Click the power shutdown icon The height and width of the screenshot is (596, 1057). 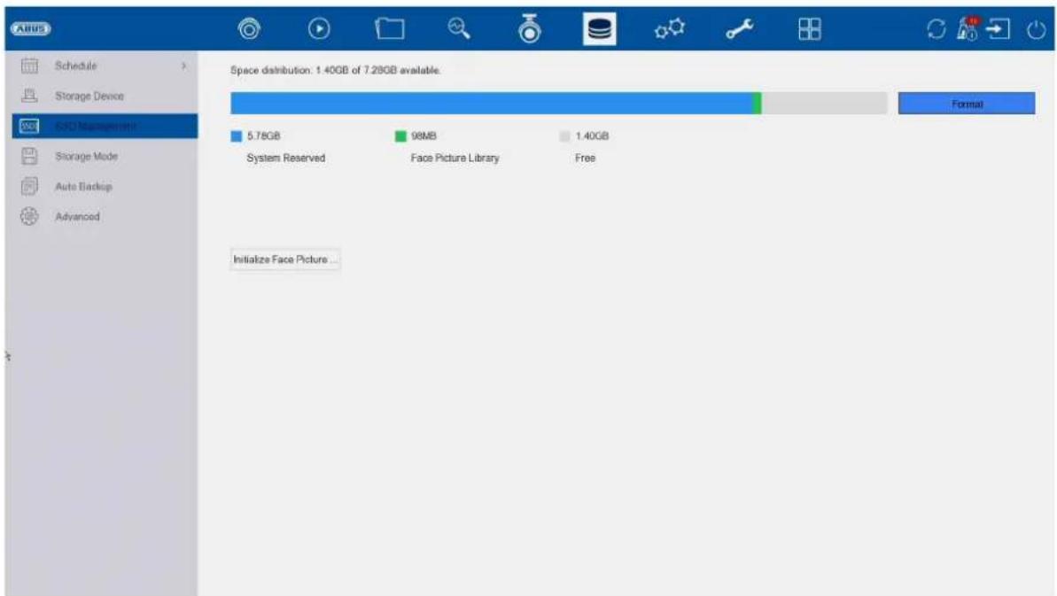[x=1036, y=29]
